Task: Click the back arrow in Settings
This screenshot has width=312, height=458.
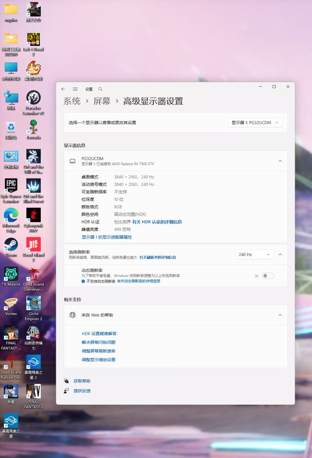Action: [x=63, y=89]
